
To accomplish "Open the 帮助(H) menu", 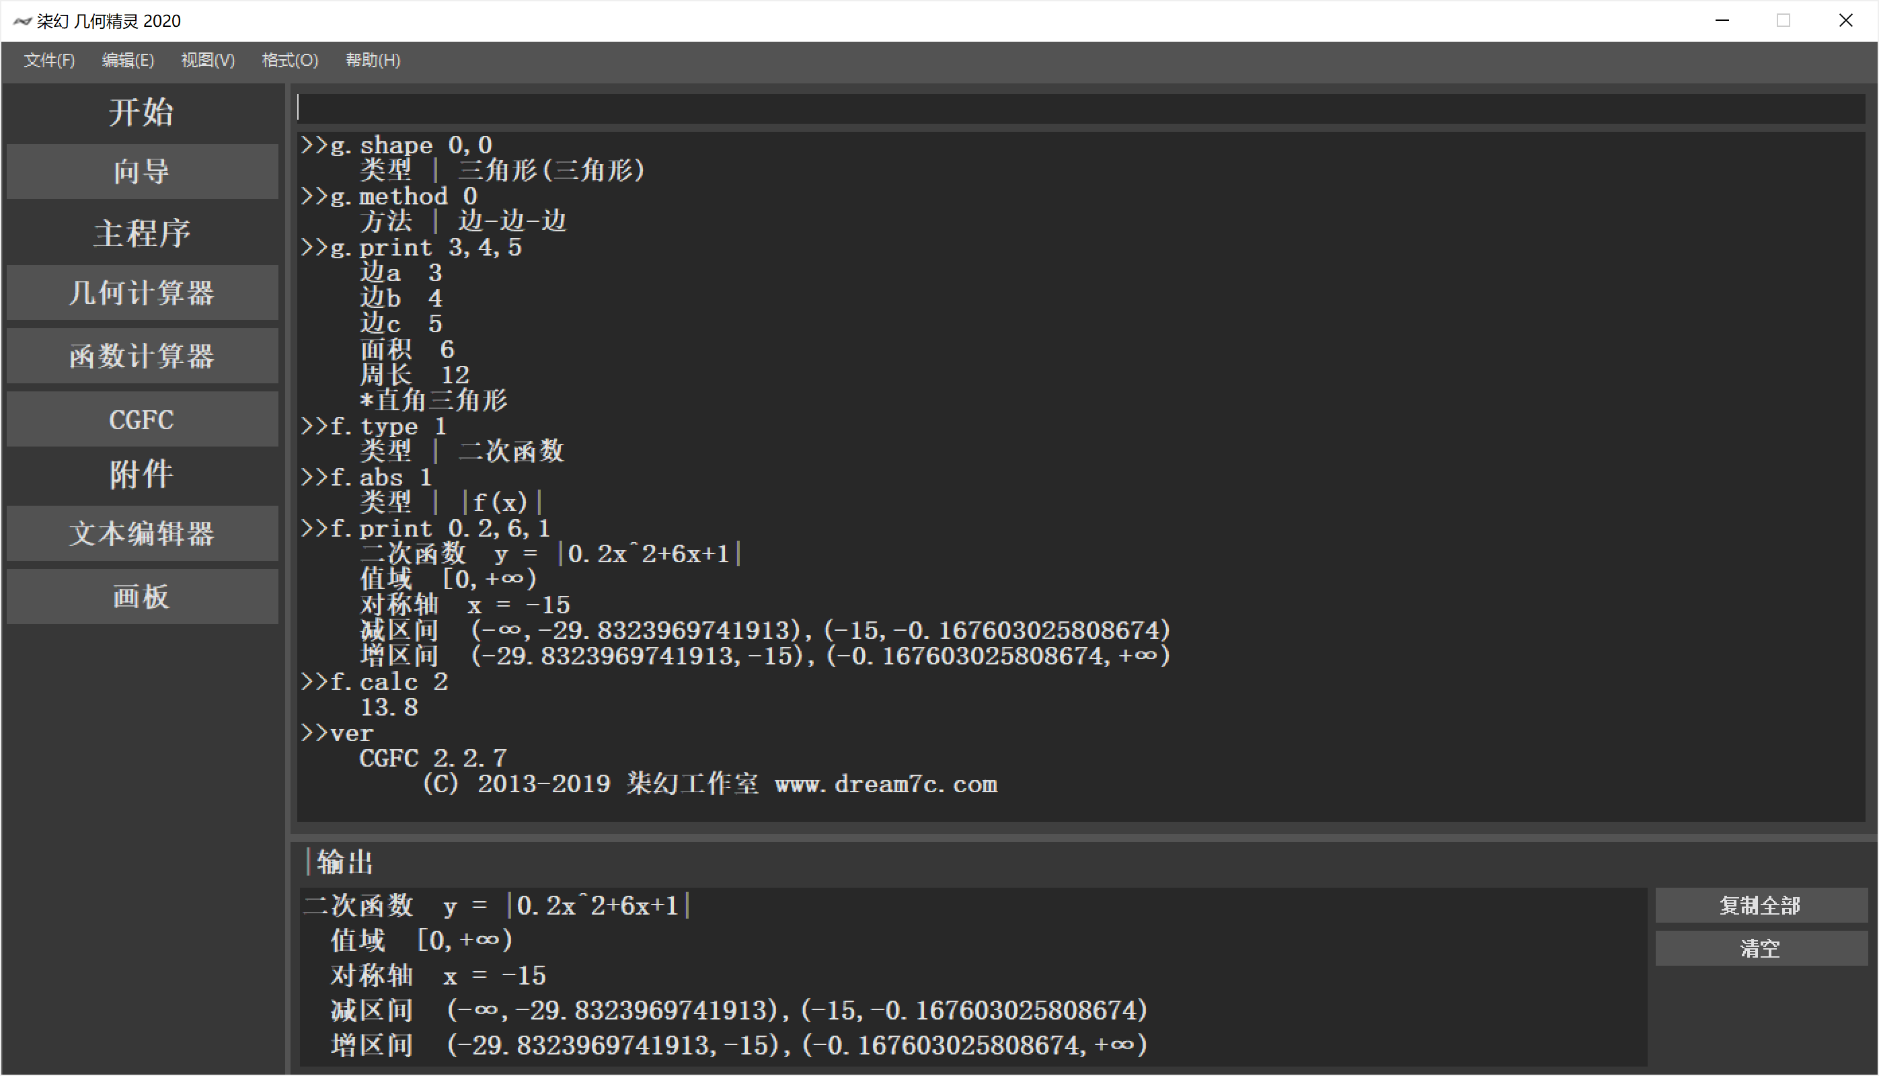I will click(373, 61).
